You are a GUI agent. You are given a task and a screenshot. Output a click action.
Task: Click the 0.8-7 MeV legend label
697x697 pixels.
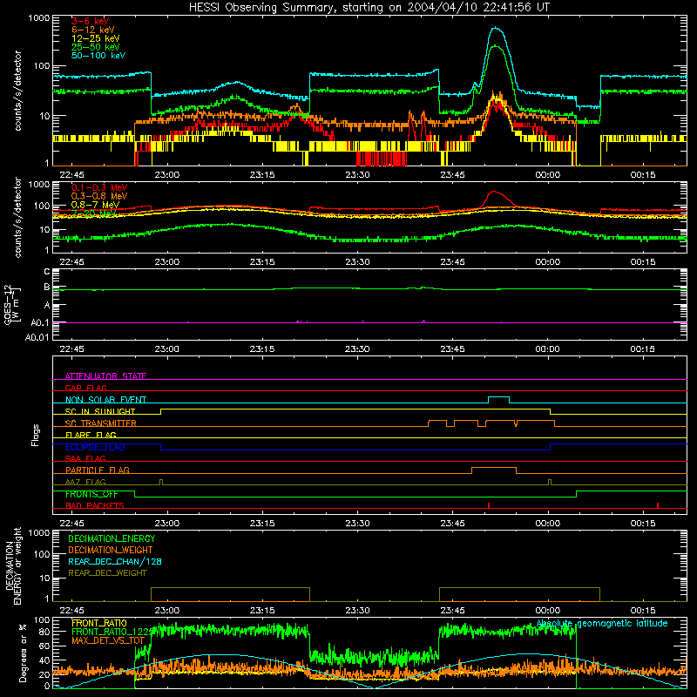(x=95, y=205)
